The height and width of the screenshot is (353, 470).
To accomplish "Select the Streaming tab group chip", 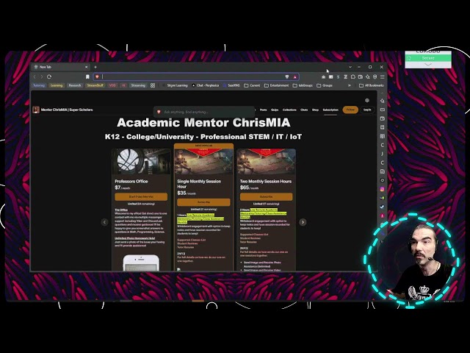I will pyautogui.click(x=138, y=85).
